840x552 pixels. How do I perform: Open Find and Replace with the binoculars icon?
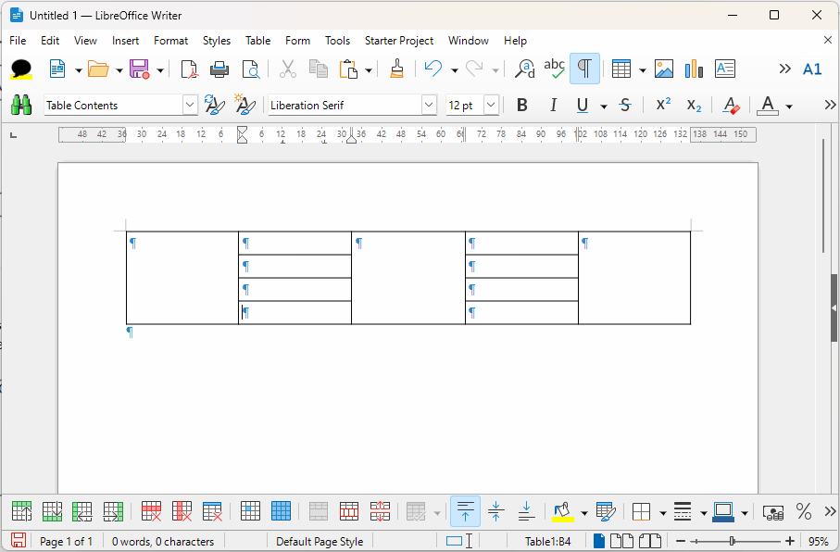point(21,106)
